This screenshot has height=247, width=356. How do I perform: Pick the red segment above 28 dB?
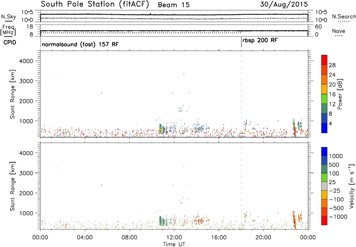(x=324, y=60)
